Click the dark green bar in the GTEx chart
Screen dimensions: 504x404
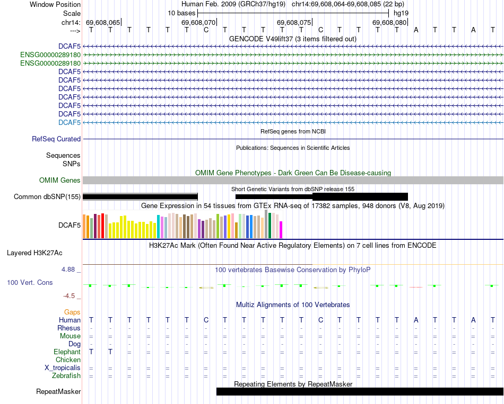[270, 226]
